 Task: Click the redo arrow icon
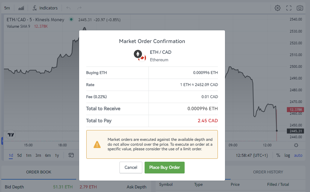click(79, 8)
